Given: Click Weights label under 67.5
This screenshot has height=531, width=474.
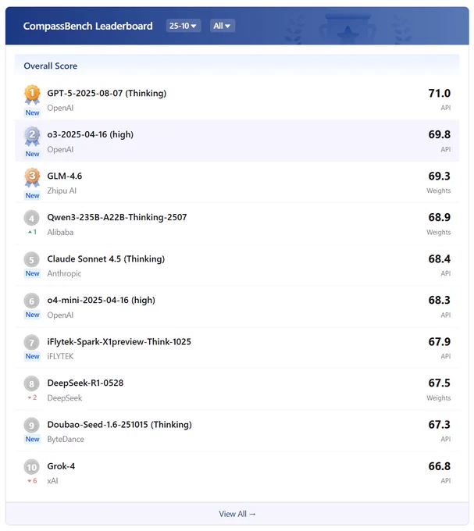Looking at the screenshot, I should coord(438,398).
